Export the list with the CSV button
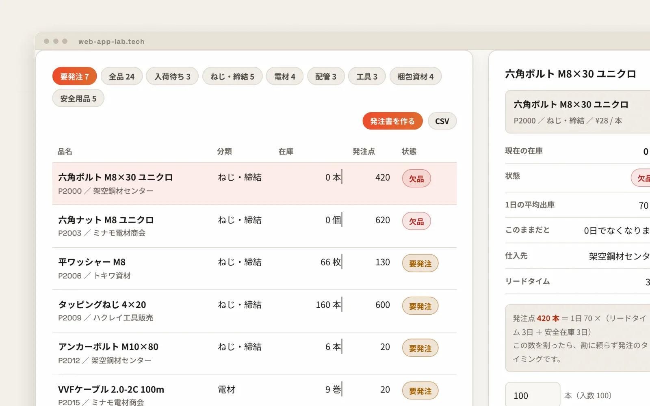The image size is (650, 406). coord(442,121)
